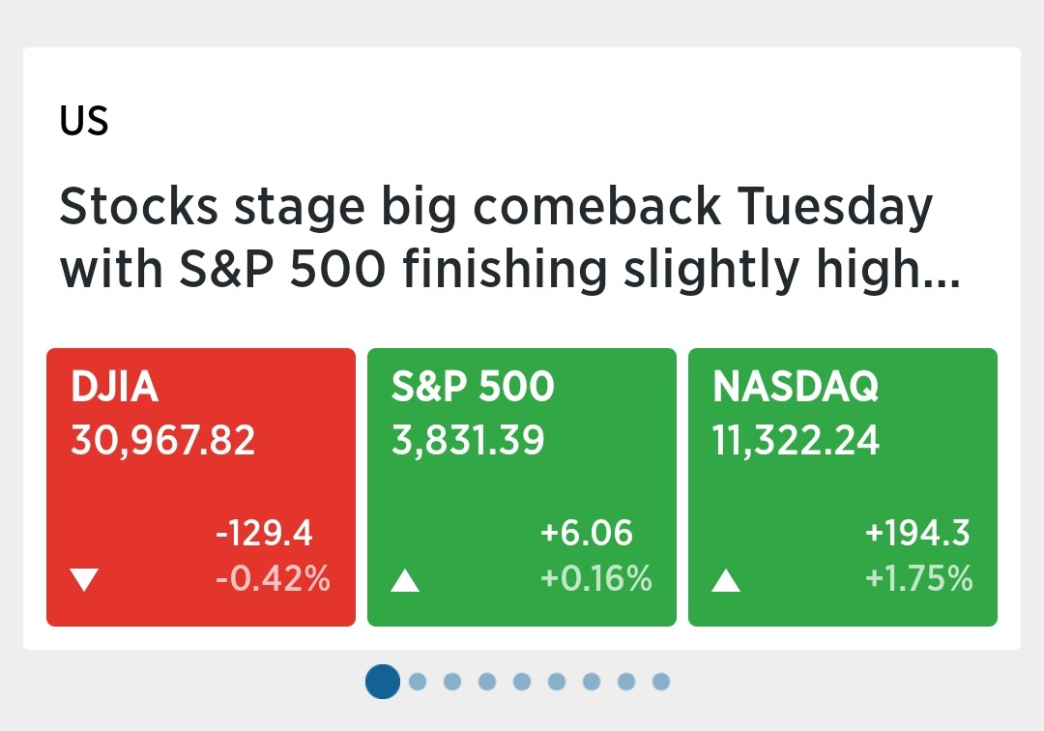Jump to the fourth carousel page dot
1044x731 pixels.
coord(487,682)
